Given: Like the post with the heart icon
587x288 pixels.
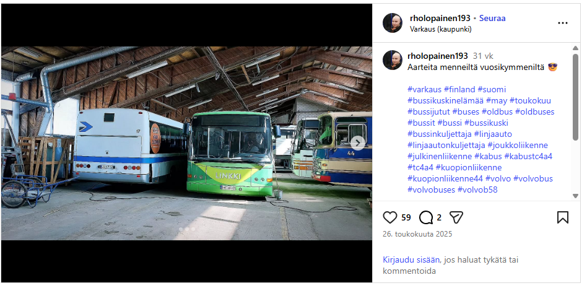Looking at the screenshot, I should pos(389,217).
